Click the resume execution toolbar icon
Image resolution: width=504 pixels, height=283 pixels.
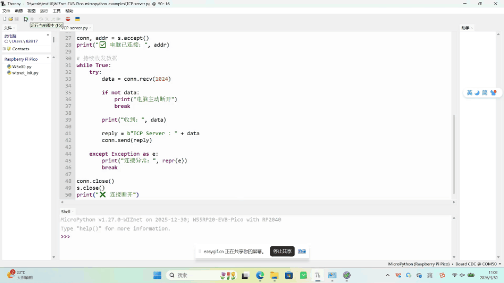coord(58,19)
